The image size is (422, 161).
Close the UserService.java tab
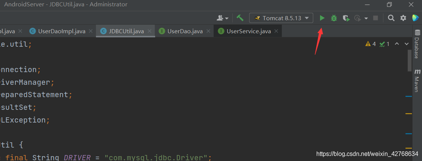276,31
